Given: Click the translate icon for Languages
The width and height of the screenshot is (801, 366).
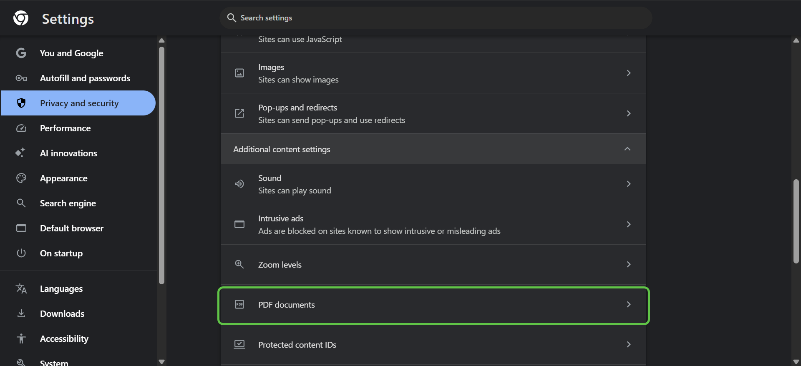Looking at the screenshot, I should (x=21, y=288).
